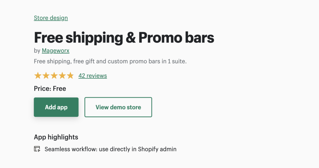Click the Seamless workflow admin icon
The height and width of the screenshot is (168, 319).
tap(37, 149)
